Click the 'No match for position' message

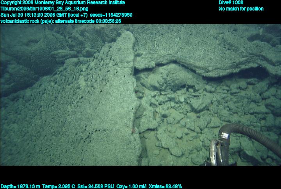pos(241,9)
